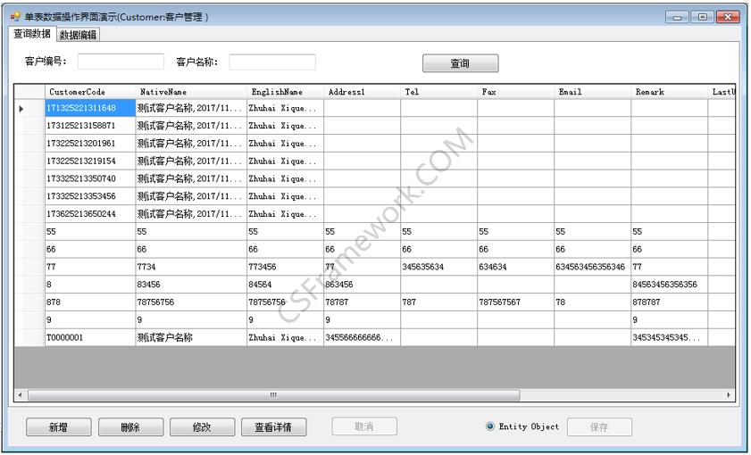The image size is (751, 455).
Task: Focus the 客户名称 text box
Action: [x=272, y=62]
